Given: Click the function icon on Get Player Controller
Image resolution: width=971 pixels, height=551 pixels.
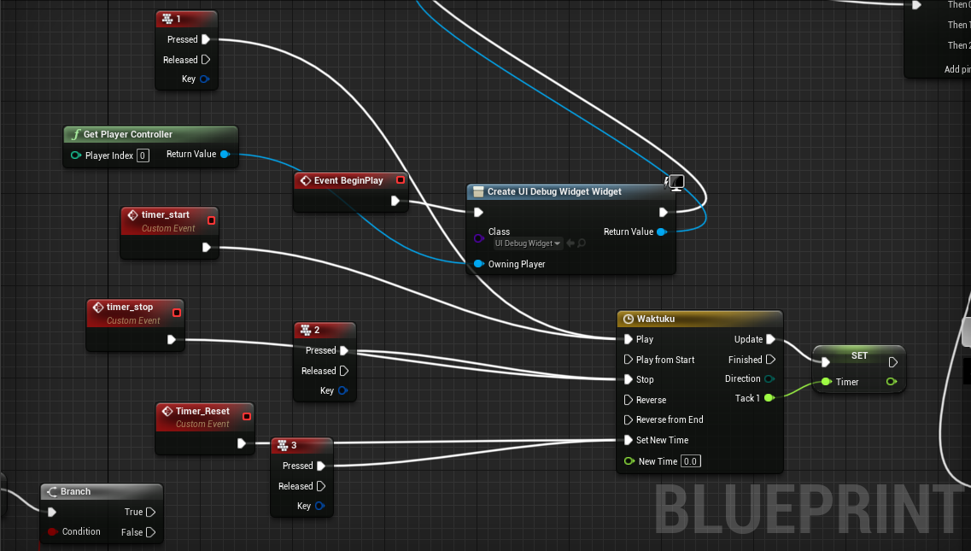Looking at the screenshot, I should tap(75, 134).
